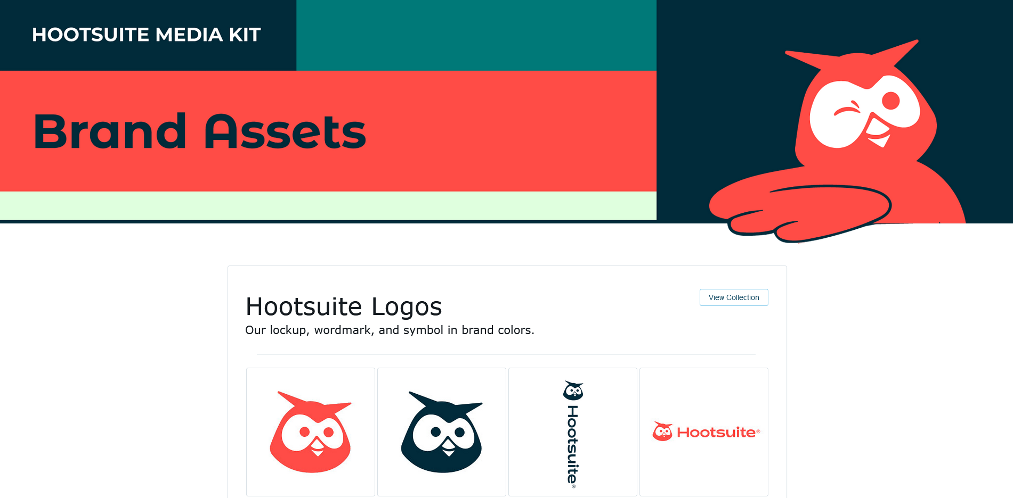
Task: Click the beak of the red owl logo
Action: click(x=318, y=447)
